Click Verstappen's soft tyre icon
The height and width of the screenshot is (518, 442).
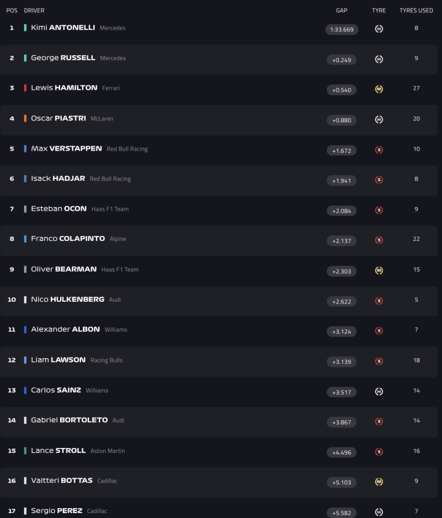point(379,149)
